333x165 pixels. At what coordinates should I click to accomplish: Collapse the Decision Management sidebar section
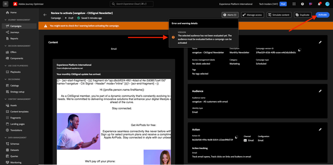click(x=6, y=46)
